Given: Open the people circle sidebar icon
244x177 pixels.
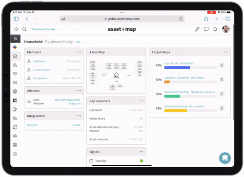Looking at the screenshot, I should [15, 136].
